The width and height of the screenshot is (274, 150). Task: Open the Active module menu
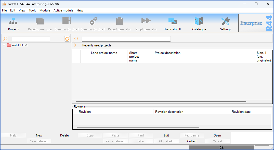coord(63,10)
